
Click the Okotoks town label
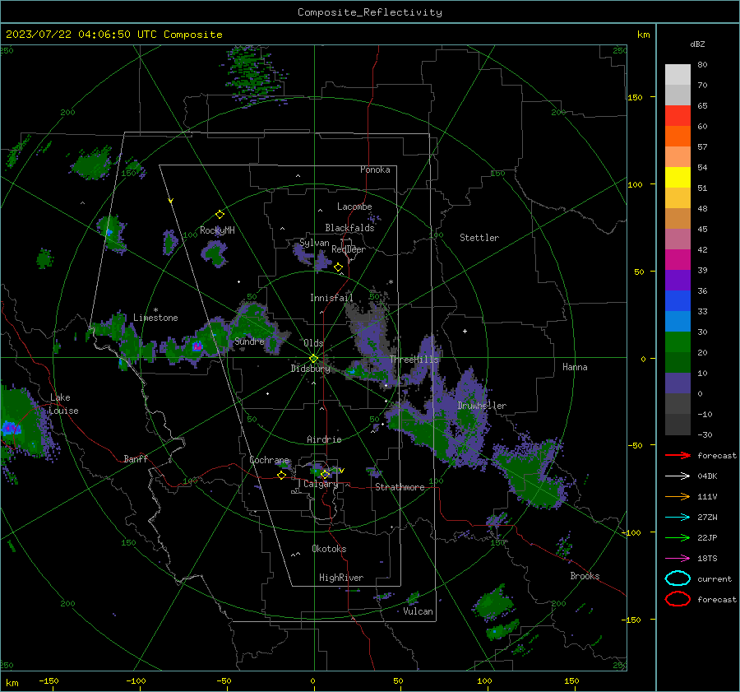click(x=329, y=549)
